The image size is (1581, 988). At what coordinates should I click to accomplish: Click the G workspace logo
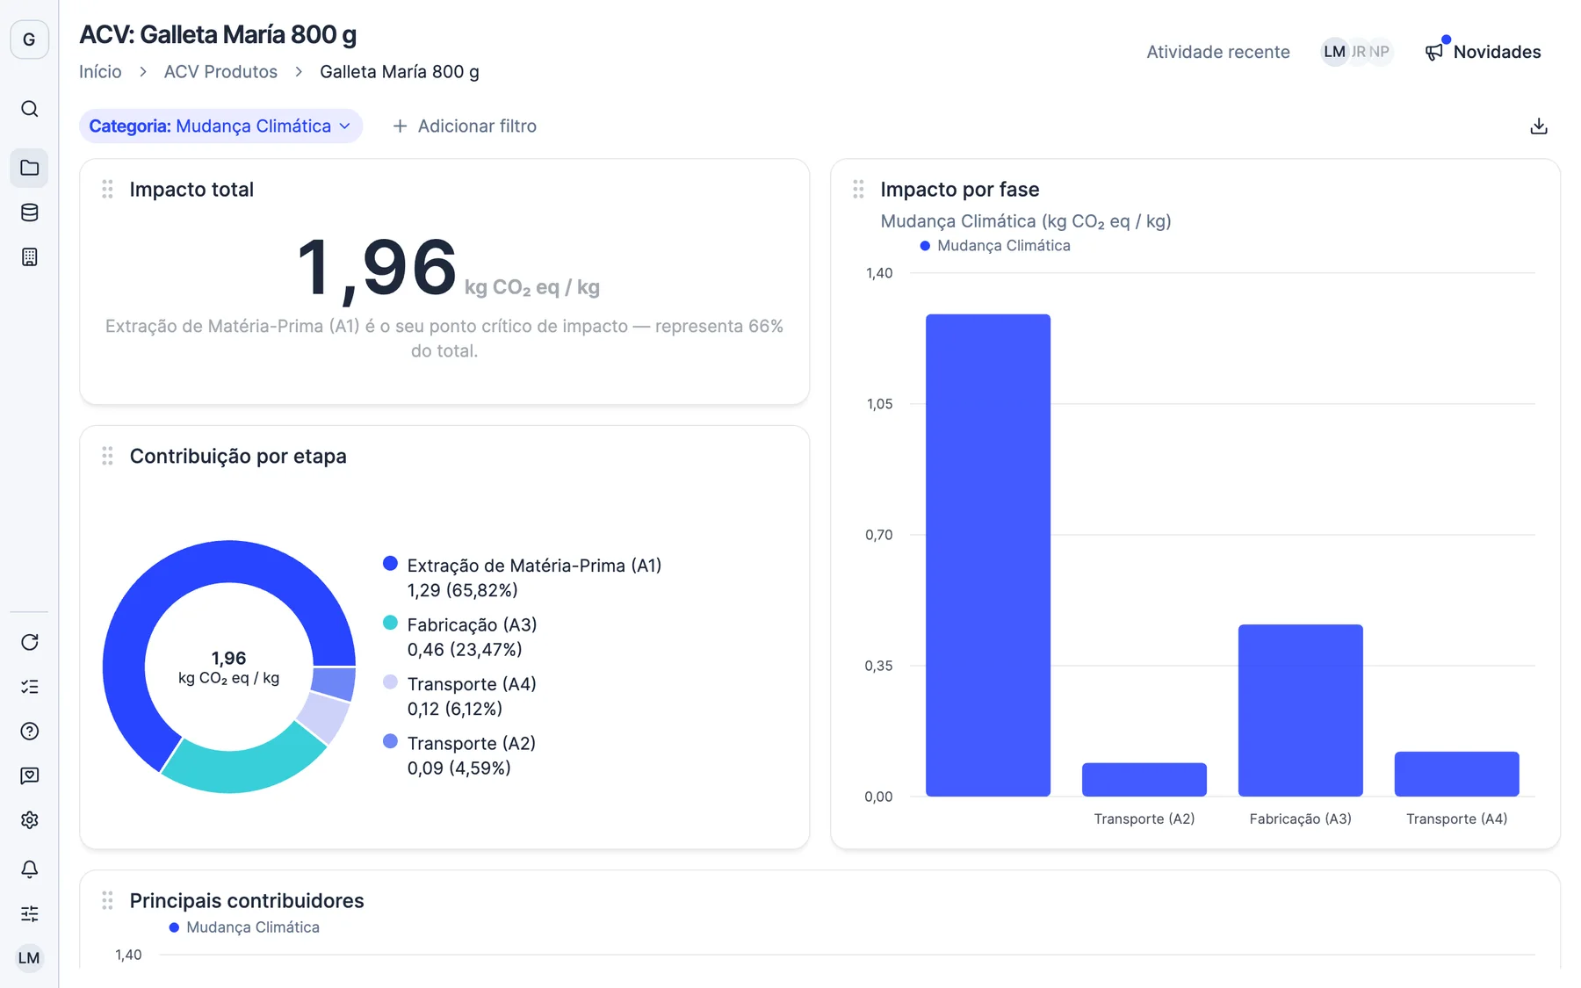29,40
